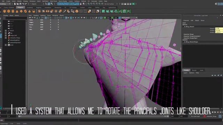Viewport: 223px width, 125px height.
Task: Select the Multi-Cut knife shelf icon
Action: tap(64, 11)
